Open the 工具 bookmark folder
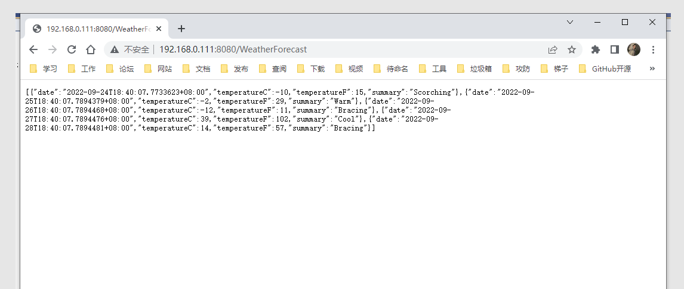This screenshot has height=289, width=684. click(433, 69)
